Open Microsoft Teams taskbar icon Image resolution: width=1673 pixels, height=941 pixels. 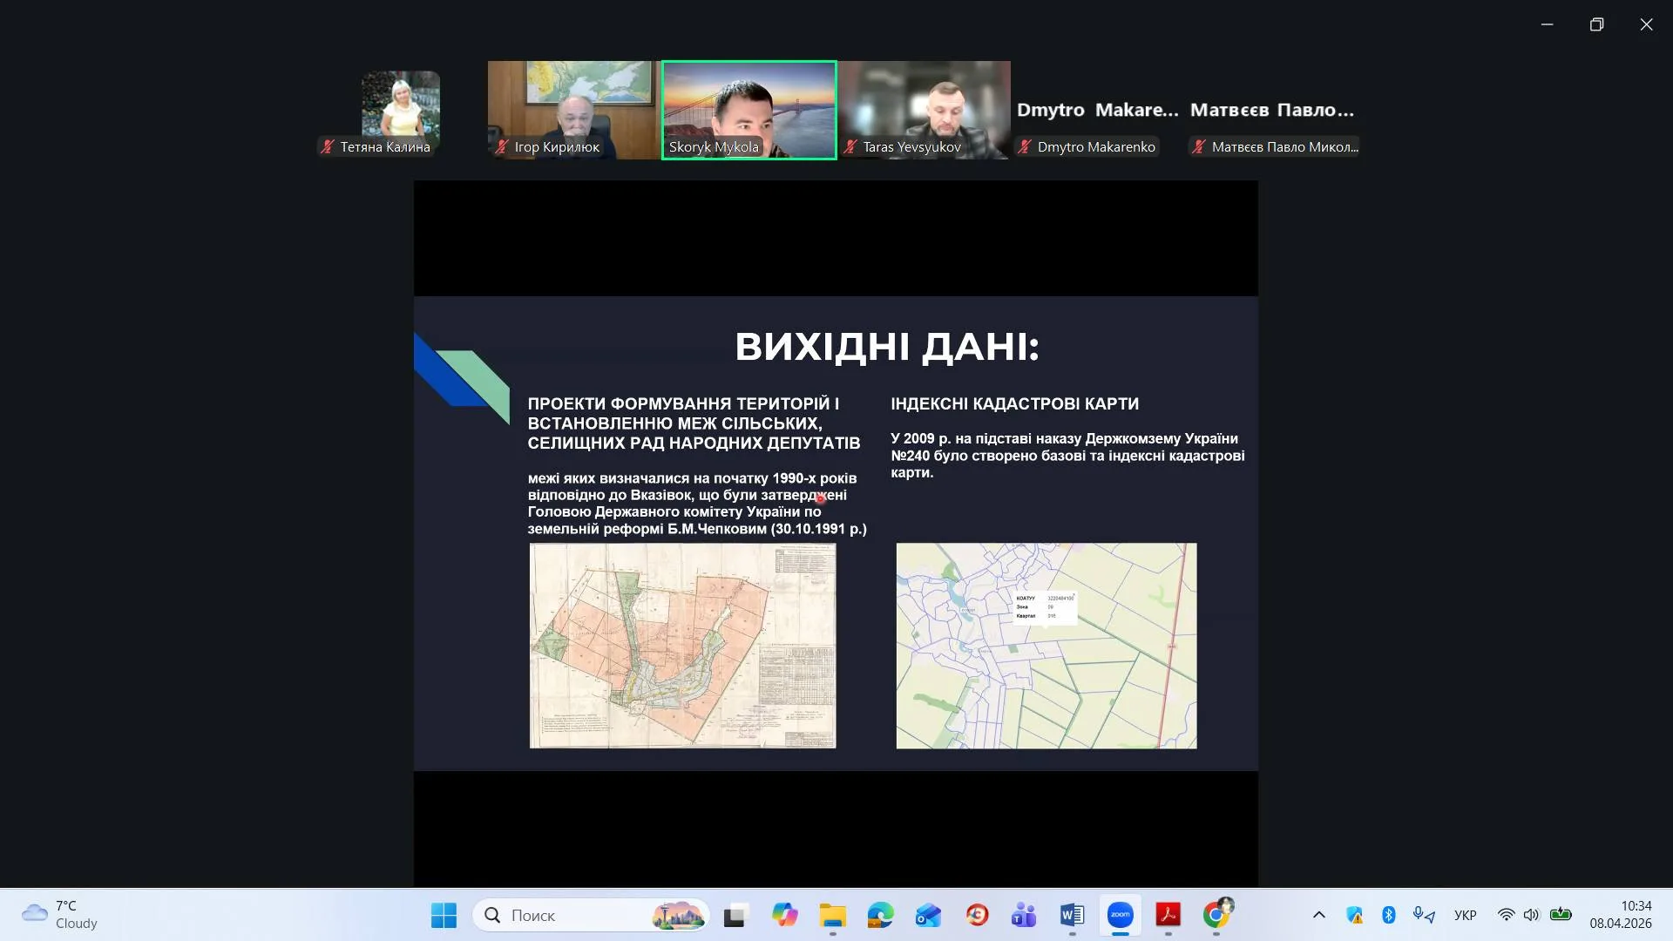pos(1024,915)
